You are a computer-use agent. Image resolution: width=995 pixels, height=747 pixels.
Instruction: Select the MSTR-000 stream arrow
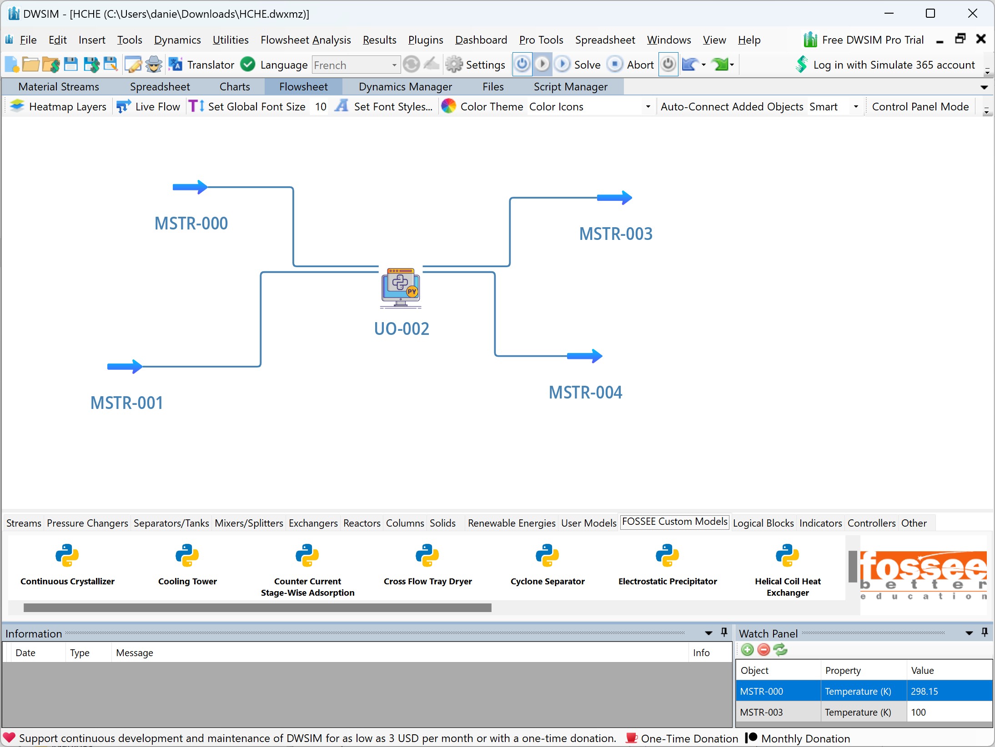(x=190, y=187)
